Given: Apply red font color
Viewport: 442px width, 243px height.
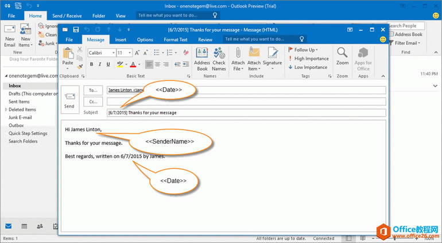Looking at the screenshot, I should tap(133, 64).
